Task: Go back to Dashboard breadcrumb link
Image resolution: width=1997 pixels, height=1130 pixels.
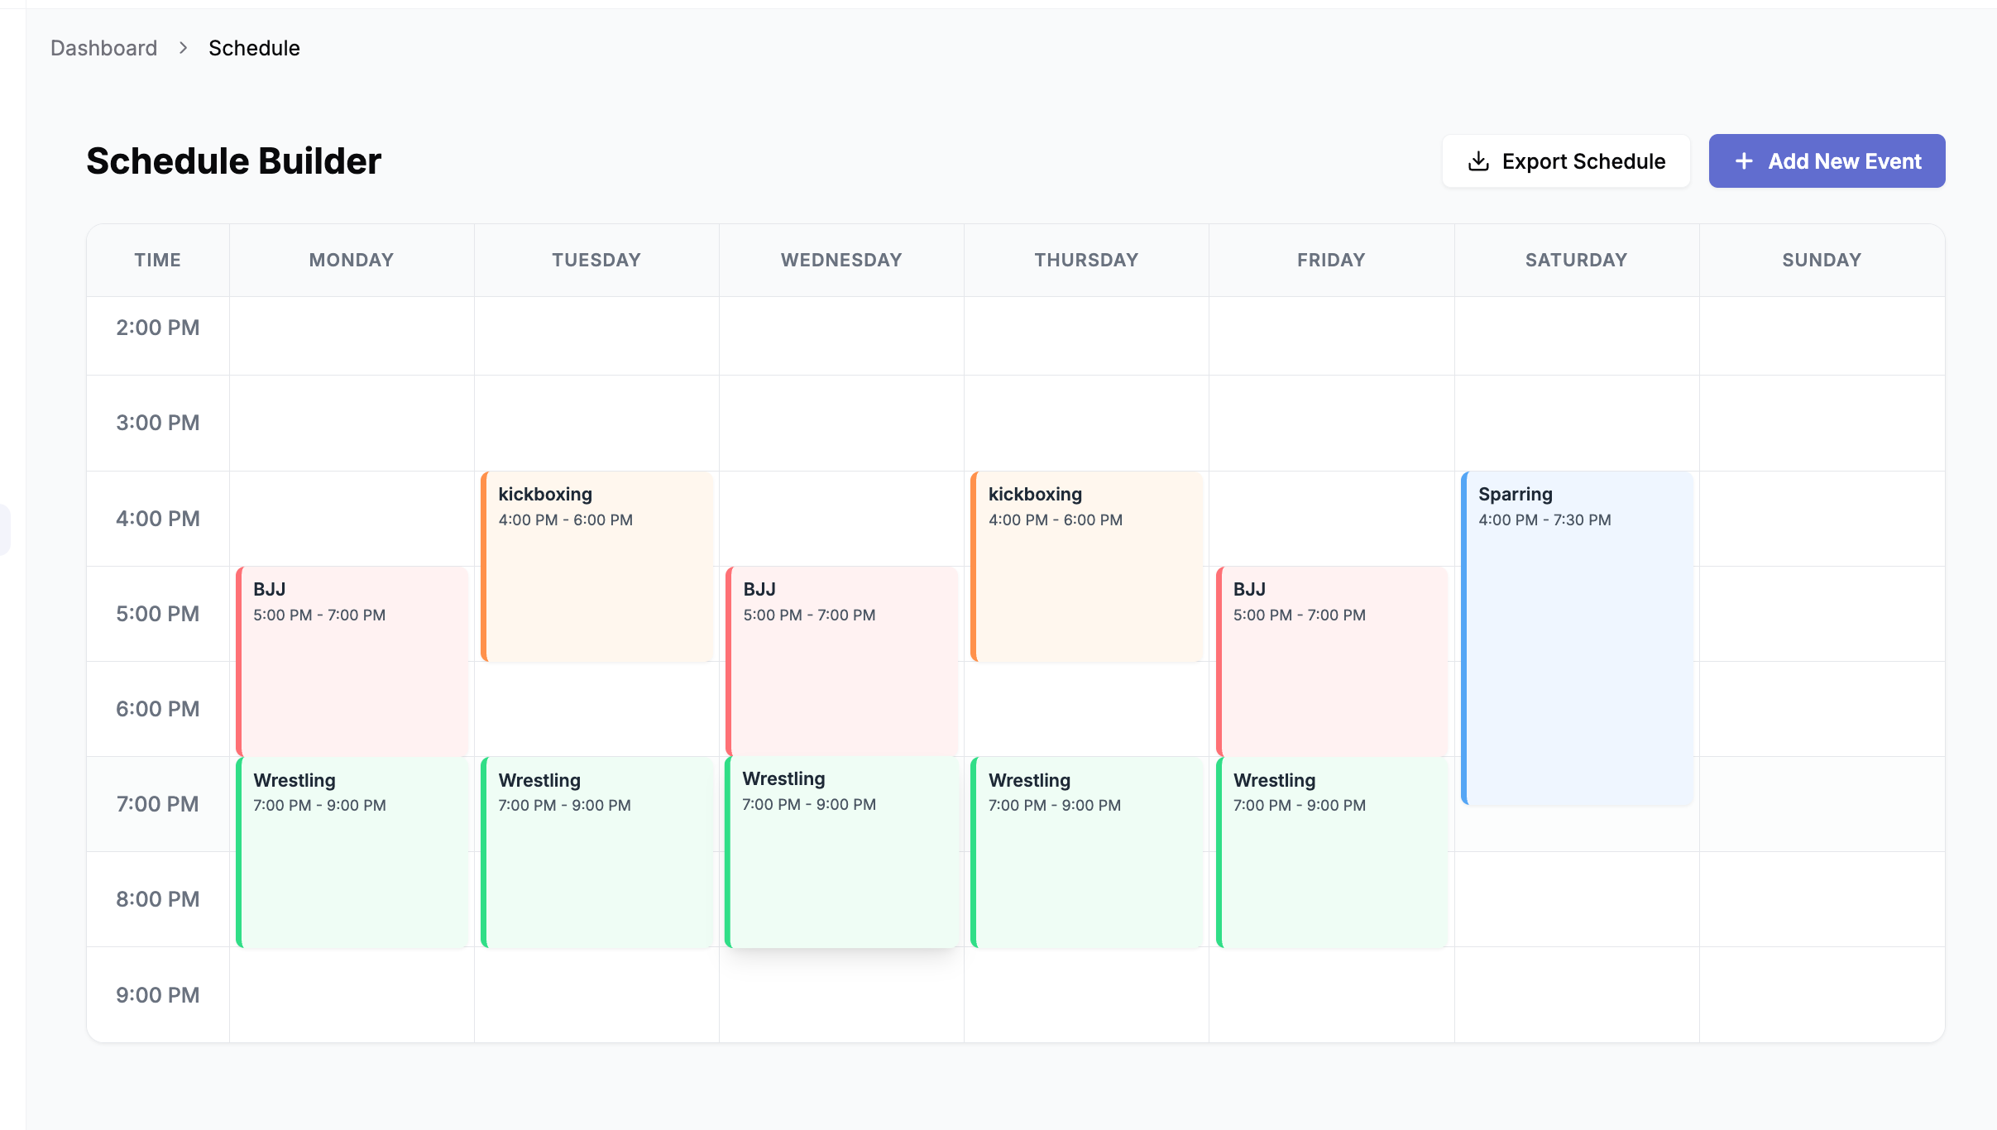Action: tap(103, 48)
